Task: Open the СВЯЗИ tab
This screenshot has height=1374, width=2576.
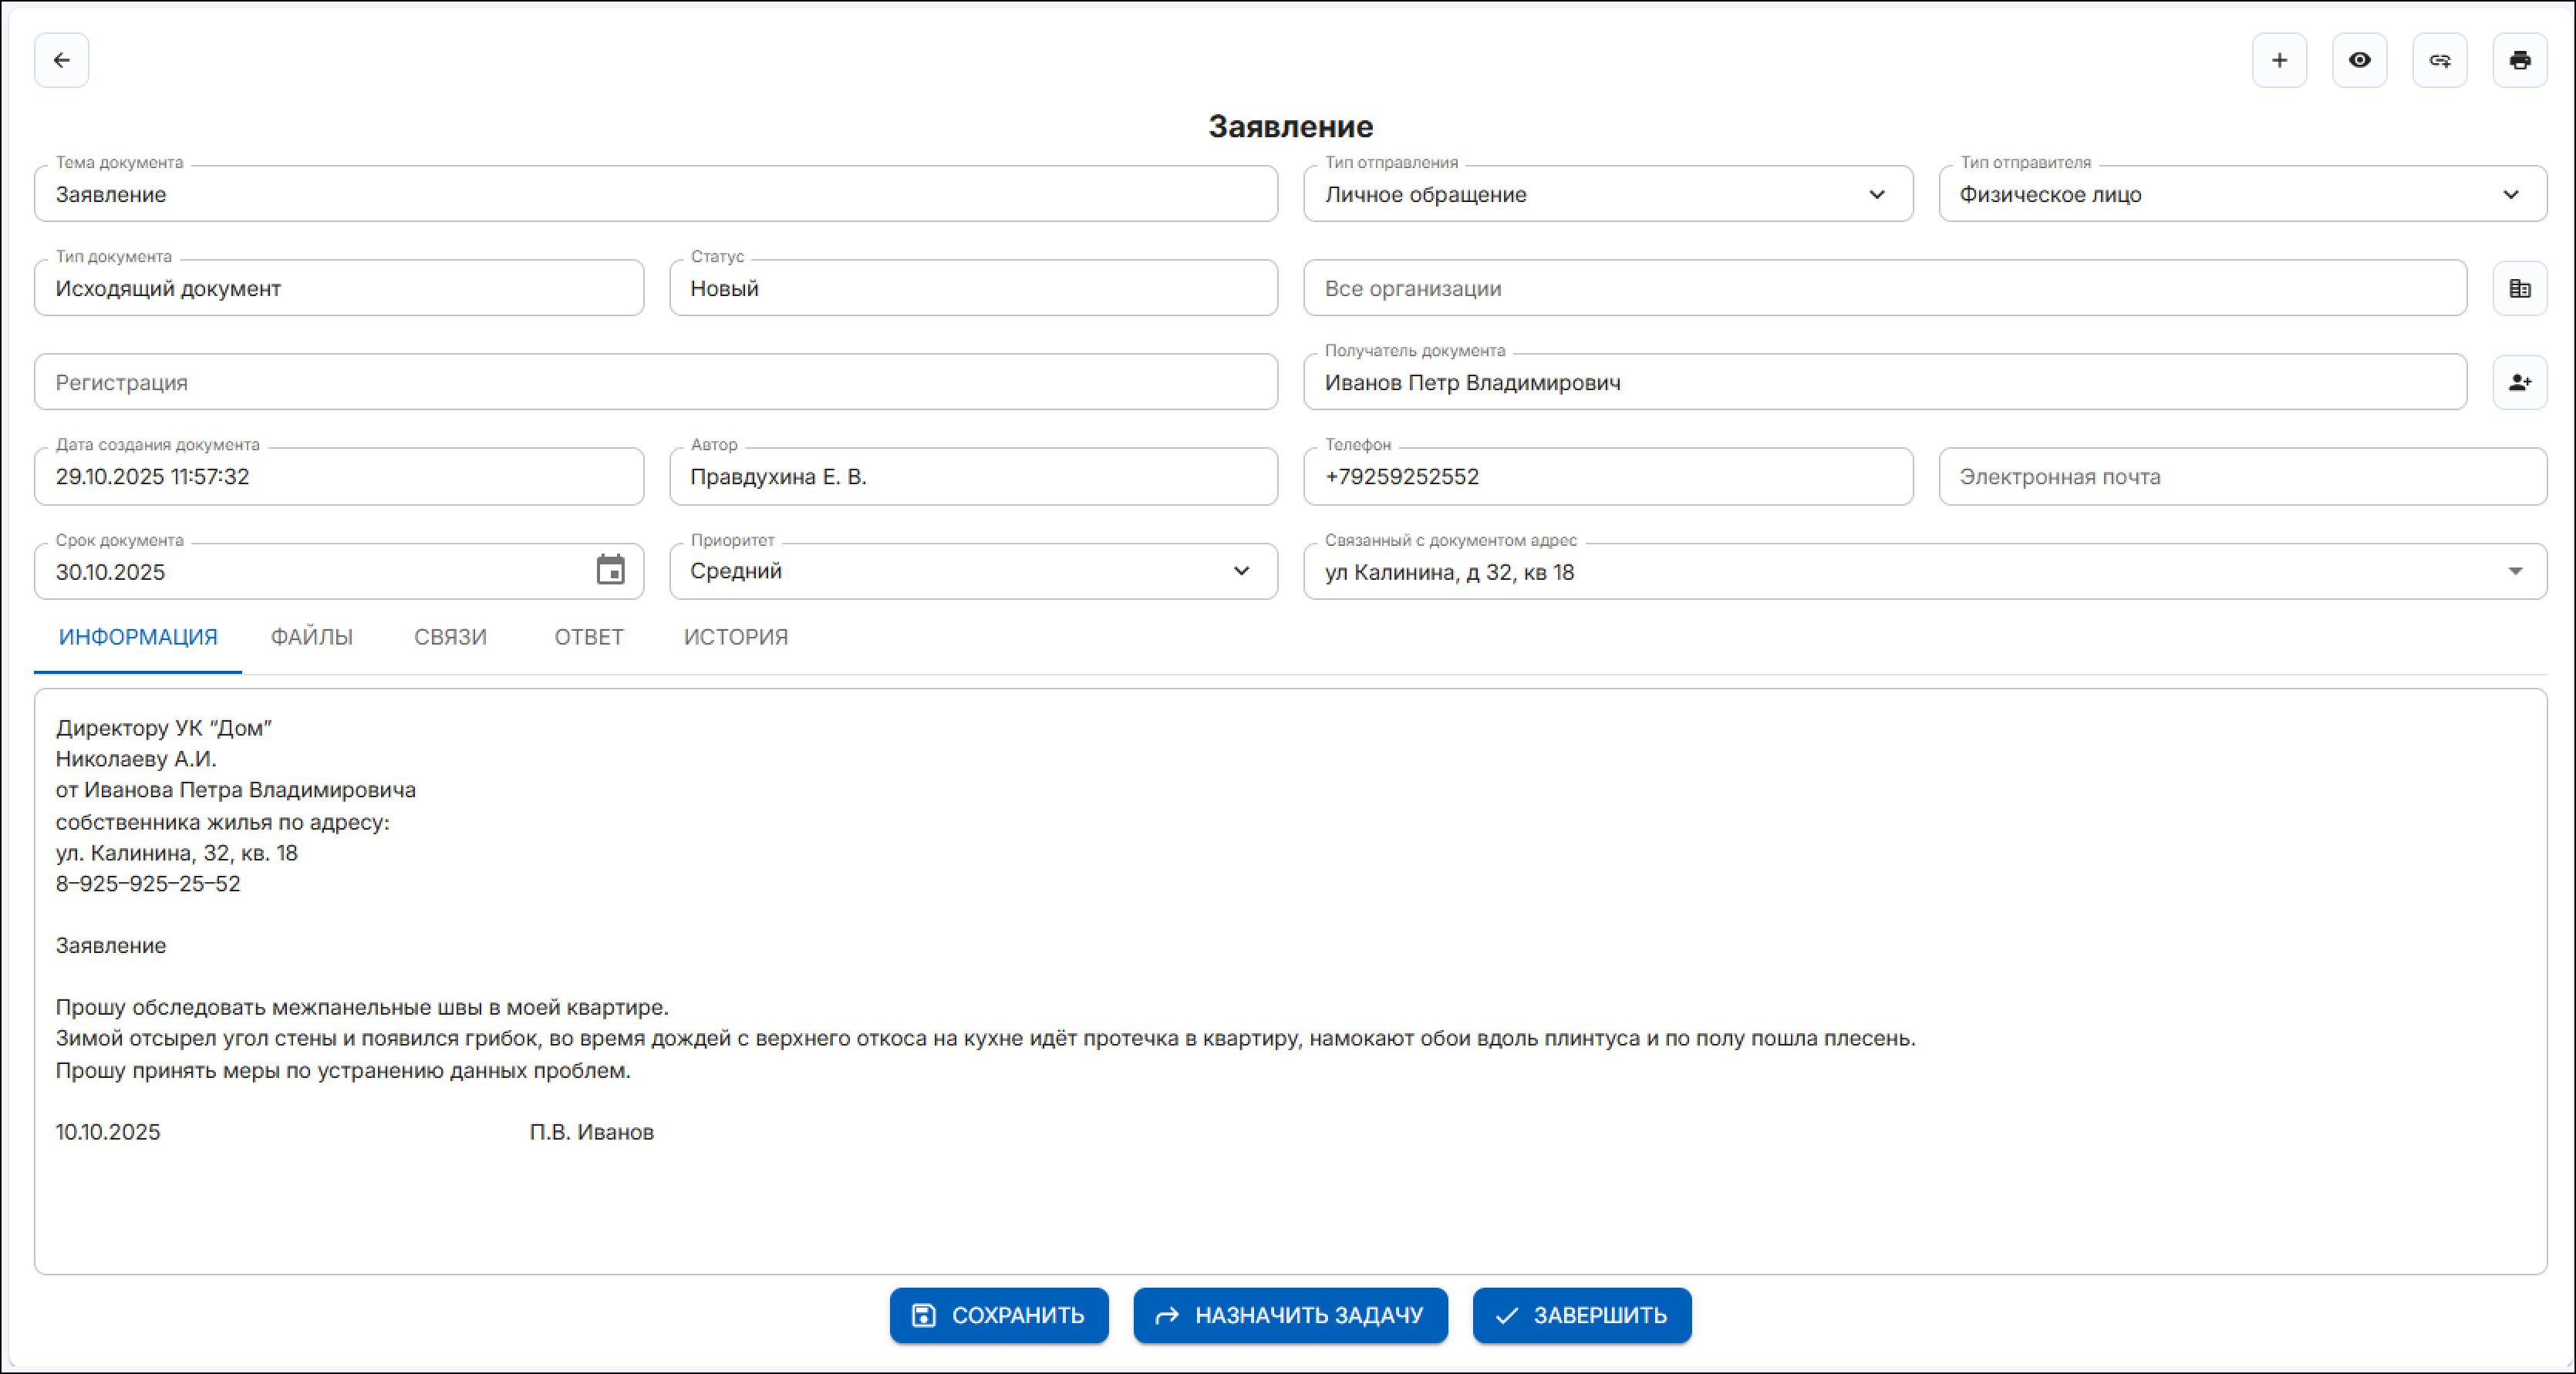Action: click(x=450, y=637)
